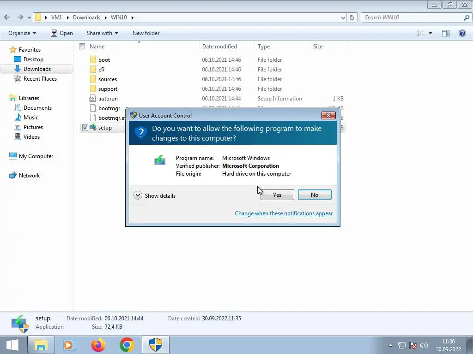Sort by the Type column header
Screen dimensions: 473x354
coord(264,47)
